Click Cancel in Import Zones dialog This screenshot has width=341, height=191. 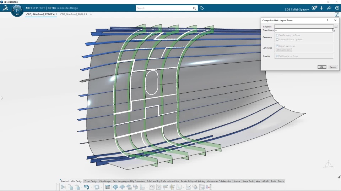point(333,67)
